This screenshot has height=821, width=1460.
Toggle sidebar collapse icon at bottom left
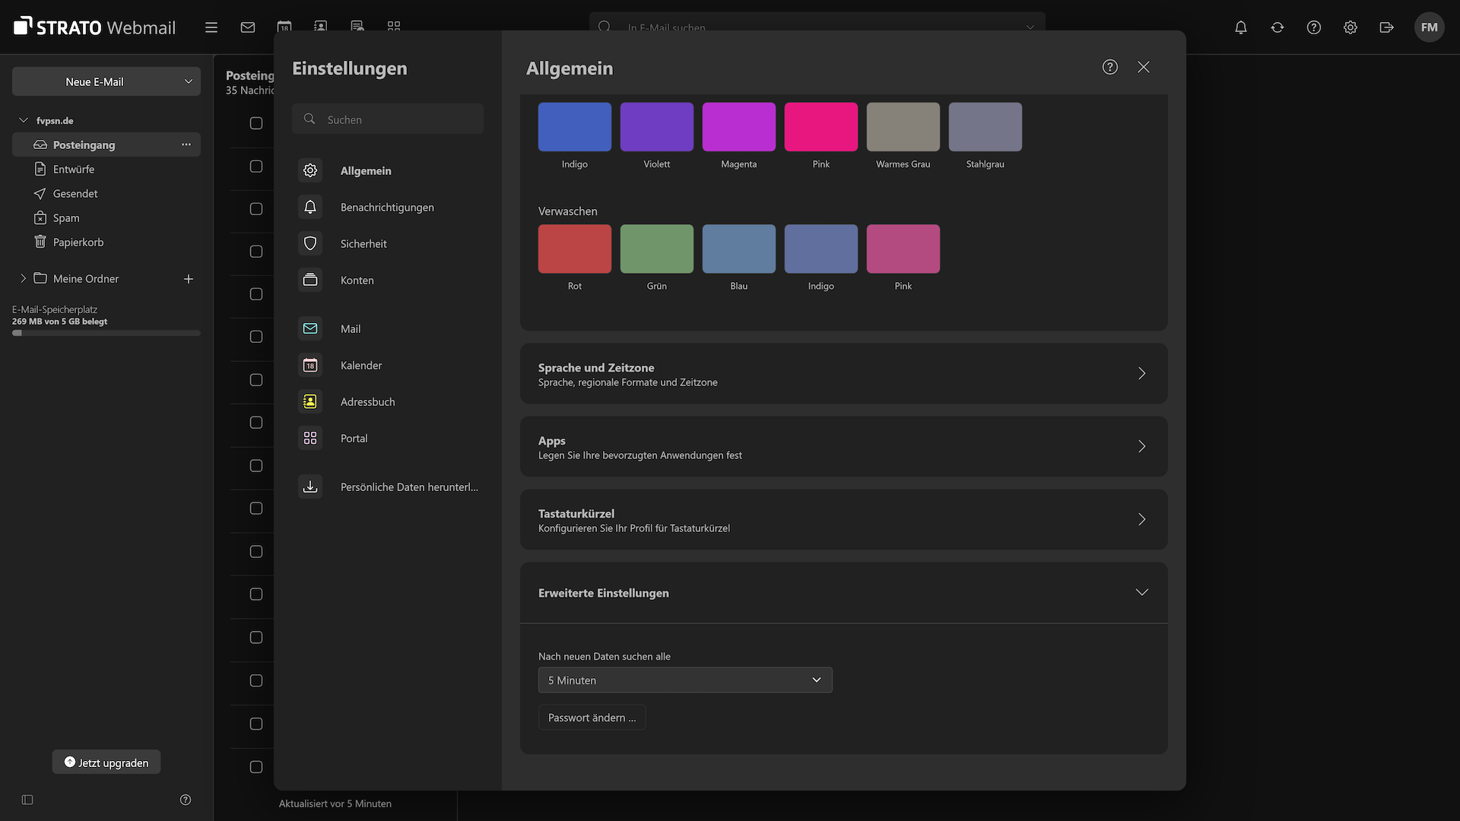27,800
